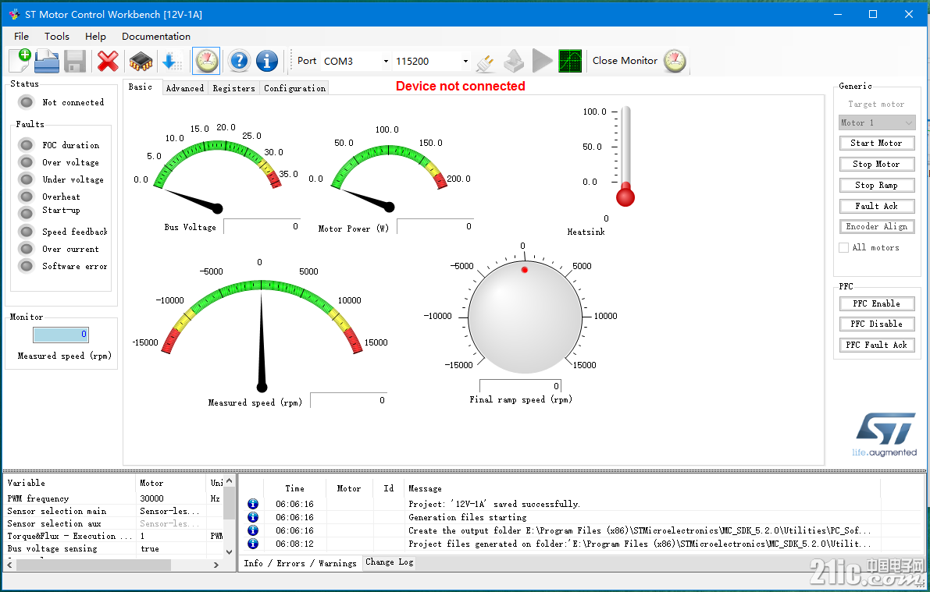Open the File menu

coord(21,36)
